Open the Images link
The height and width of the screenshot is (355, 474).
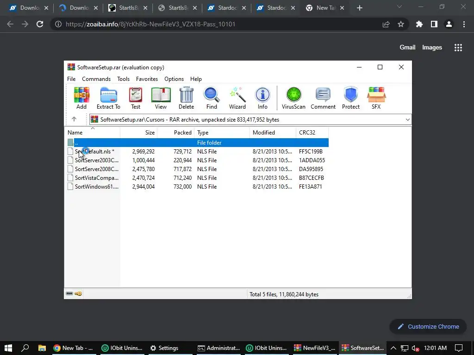coord(432,48)
